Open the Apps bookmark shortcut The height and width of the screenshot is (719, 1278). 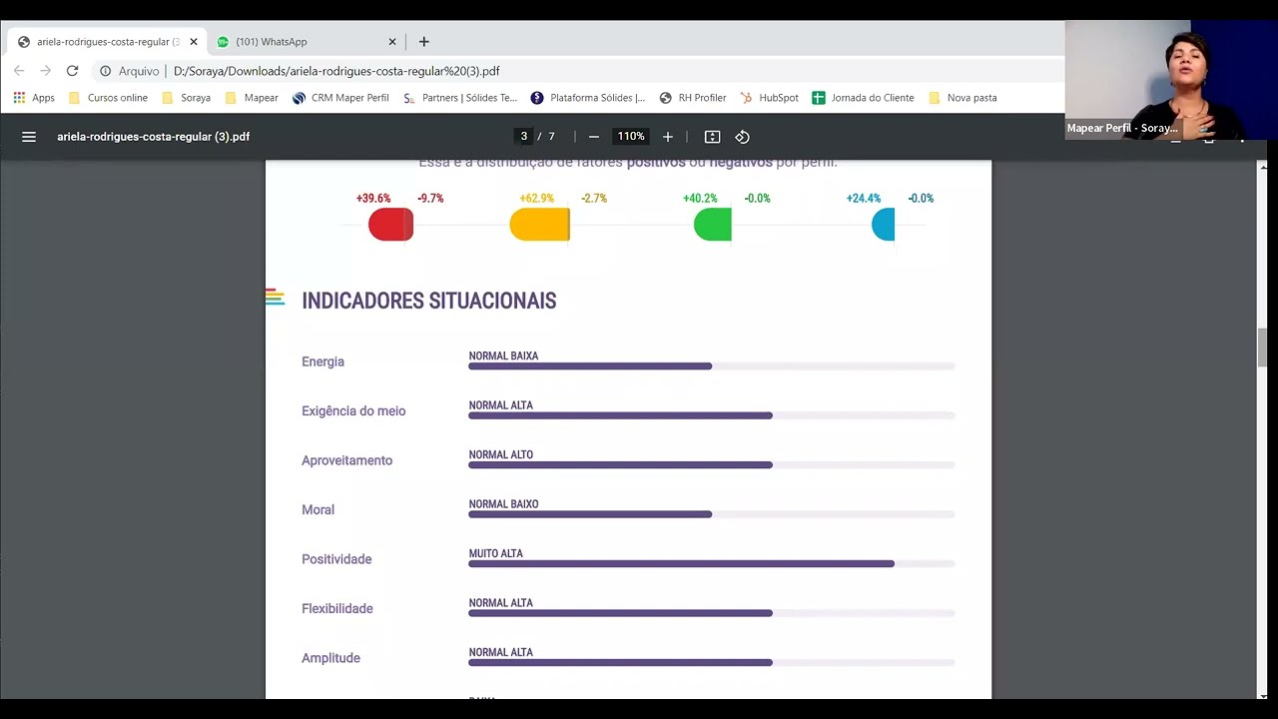pyautogui.click(x=34, y=98)
